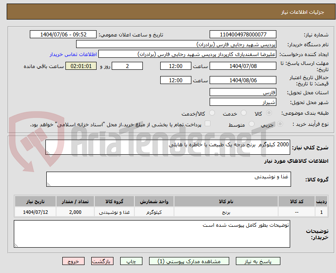Screen dimensions: 336x273
Task: Click the گروه کالا column header
Action: coord(114,201)
